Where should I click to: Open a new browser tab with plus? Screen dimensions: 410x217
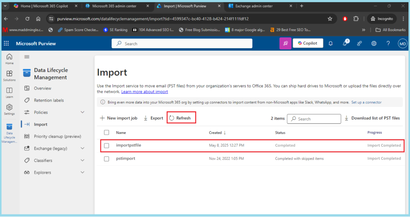pos(301,6)
